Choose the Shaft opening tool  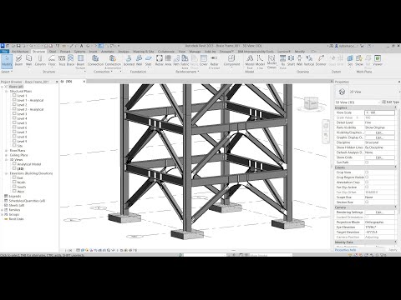[291, 60]
